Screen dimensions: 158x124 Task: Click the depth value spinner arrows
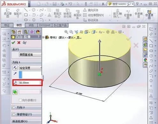41,83
